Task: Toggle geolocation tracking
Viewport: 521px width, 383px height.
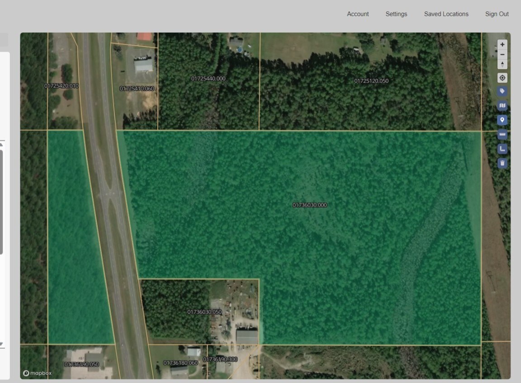Action: 502,78
